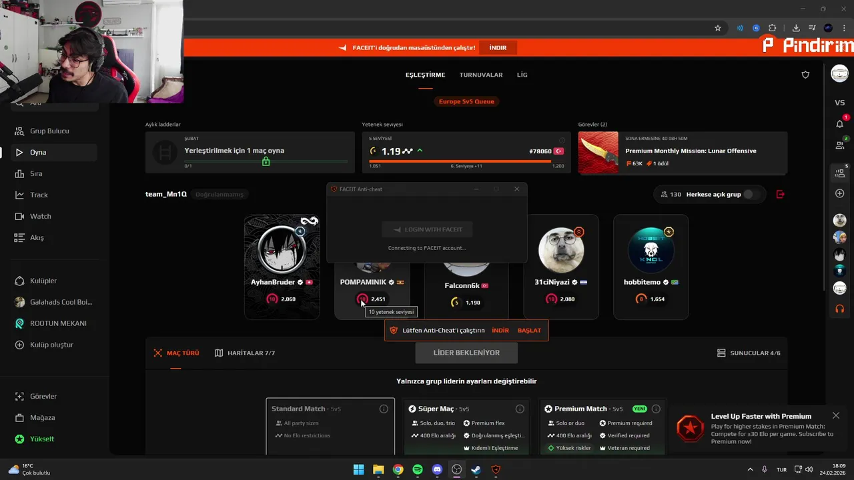Select the HARİTALAR 7/7 tab

point(245,353)
